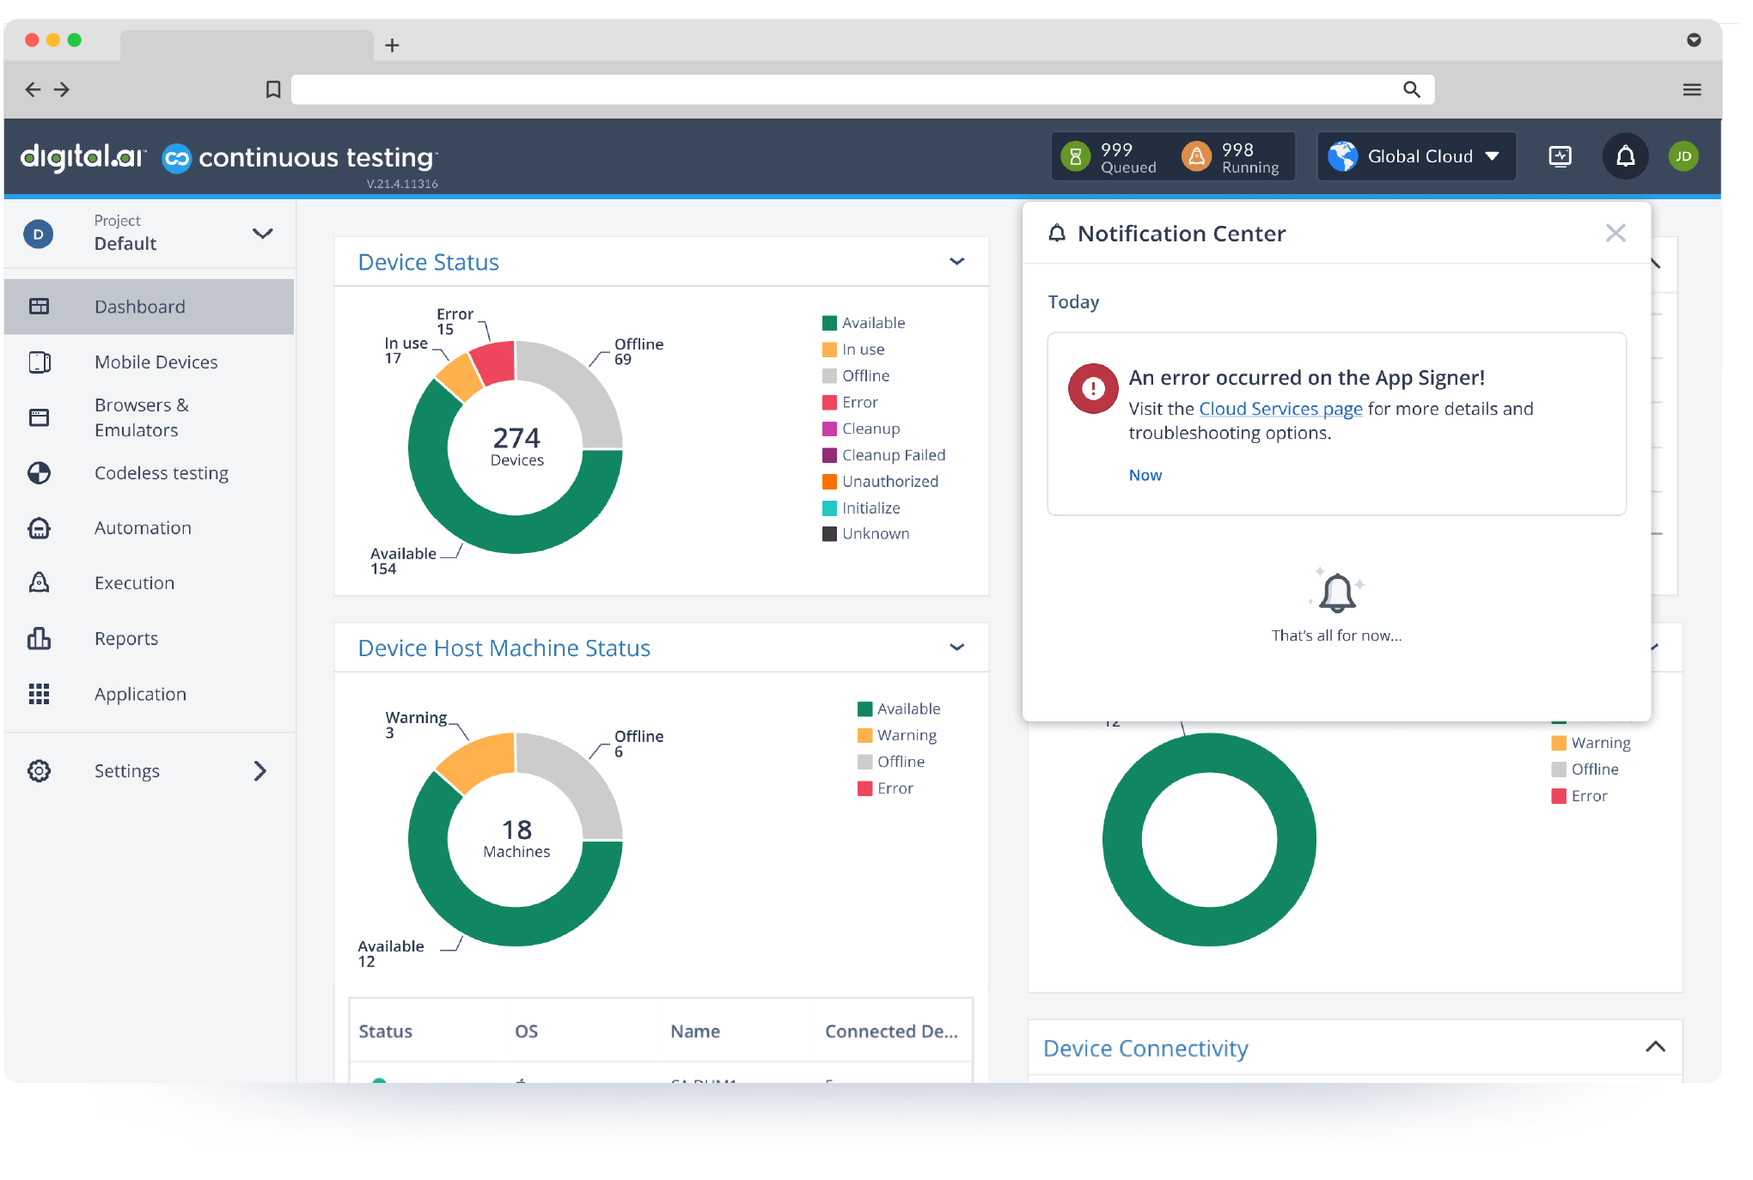1753x1180 pixels.
Task: Open the Cloud Services page link
Action: point(1280,409)
